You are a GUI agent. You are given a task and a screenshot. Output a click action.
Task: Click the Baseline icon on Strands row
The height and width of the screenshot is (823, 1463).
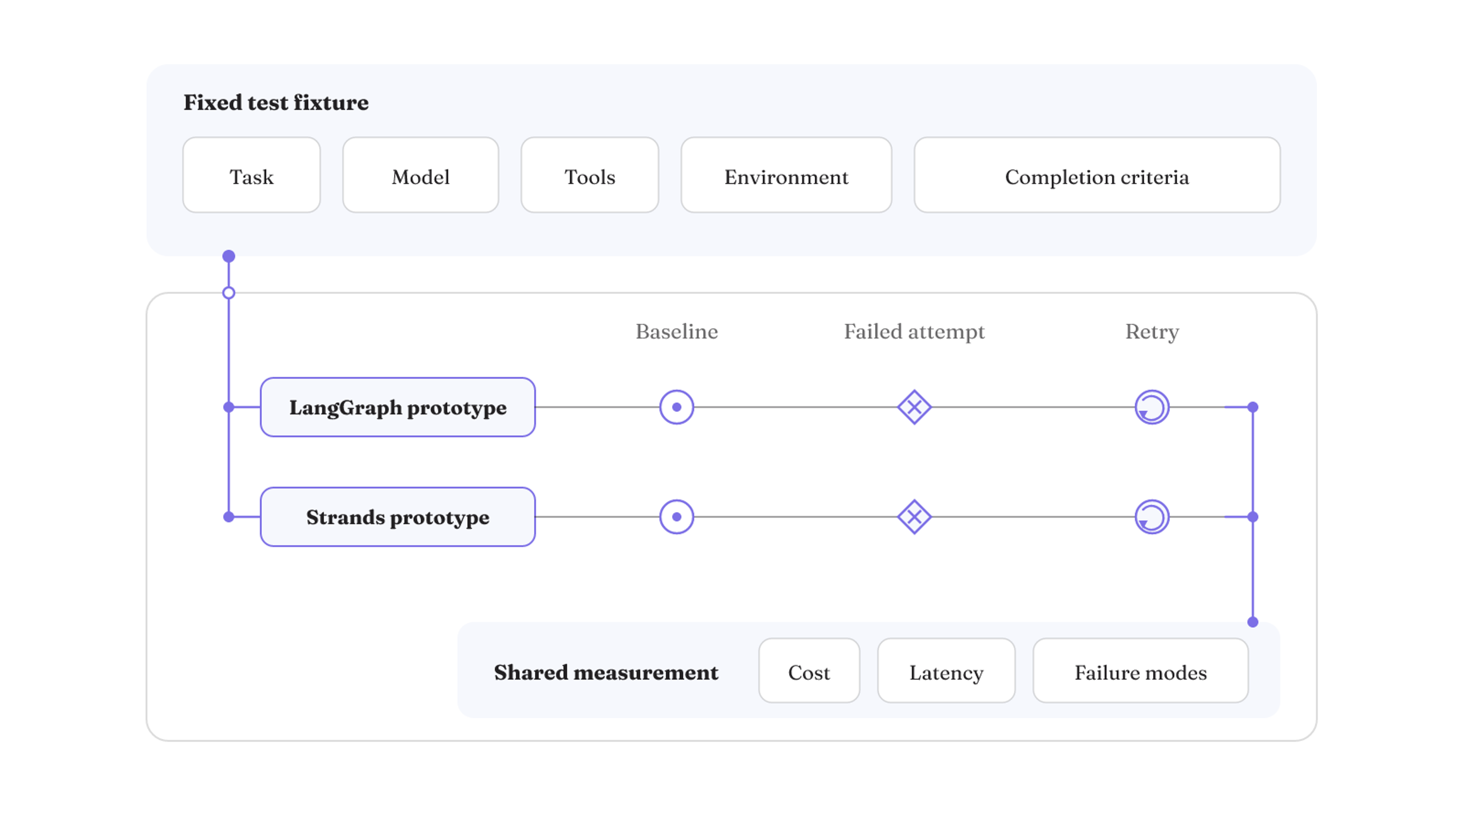pyautogui.click(x=676, y=517)
